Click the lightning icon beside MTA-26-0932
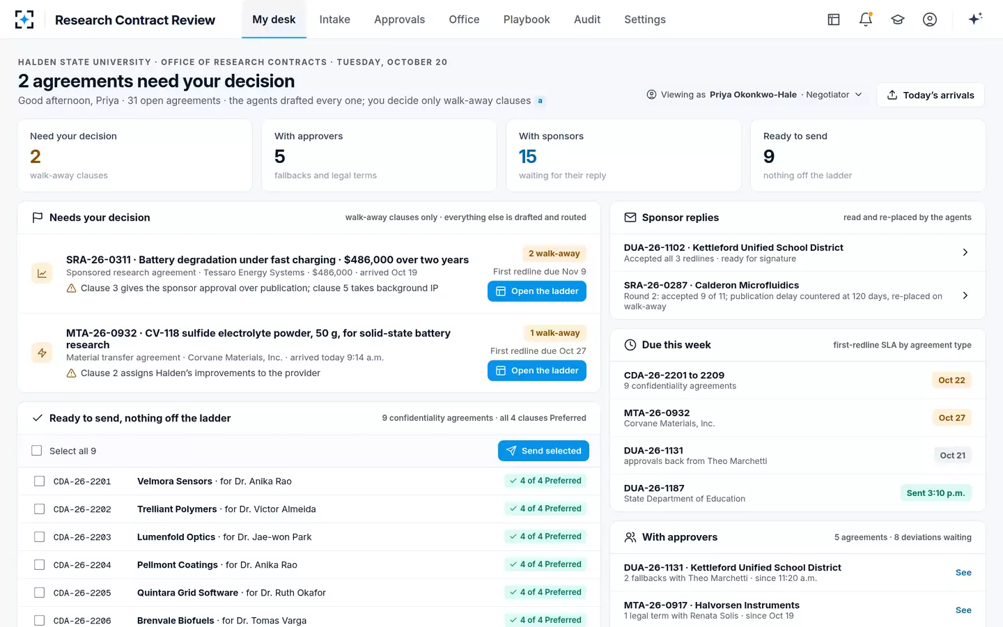The height and width of the screenshot is (627, 1003). 42,353
